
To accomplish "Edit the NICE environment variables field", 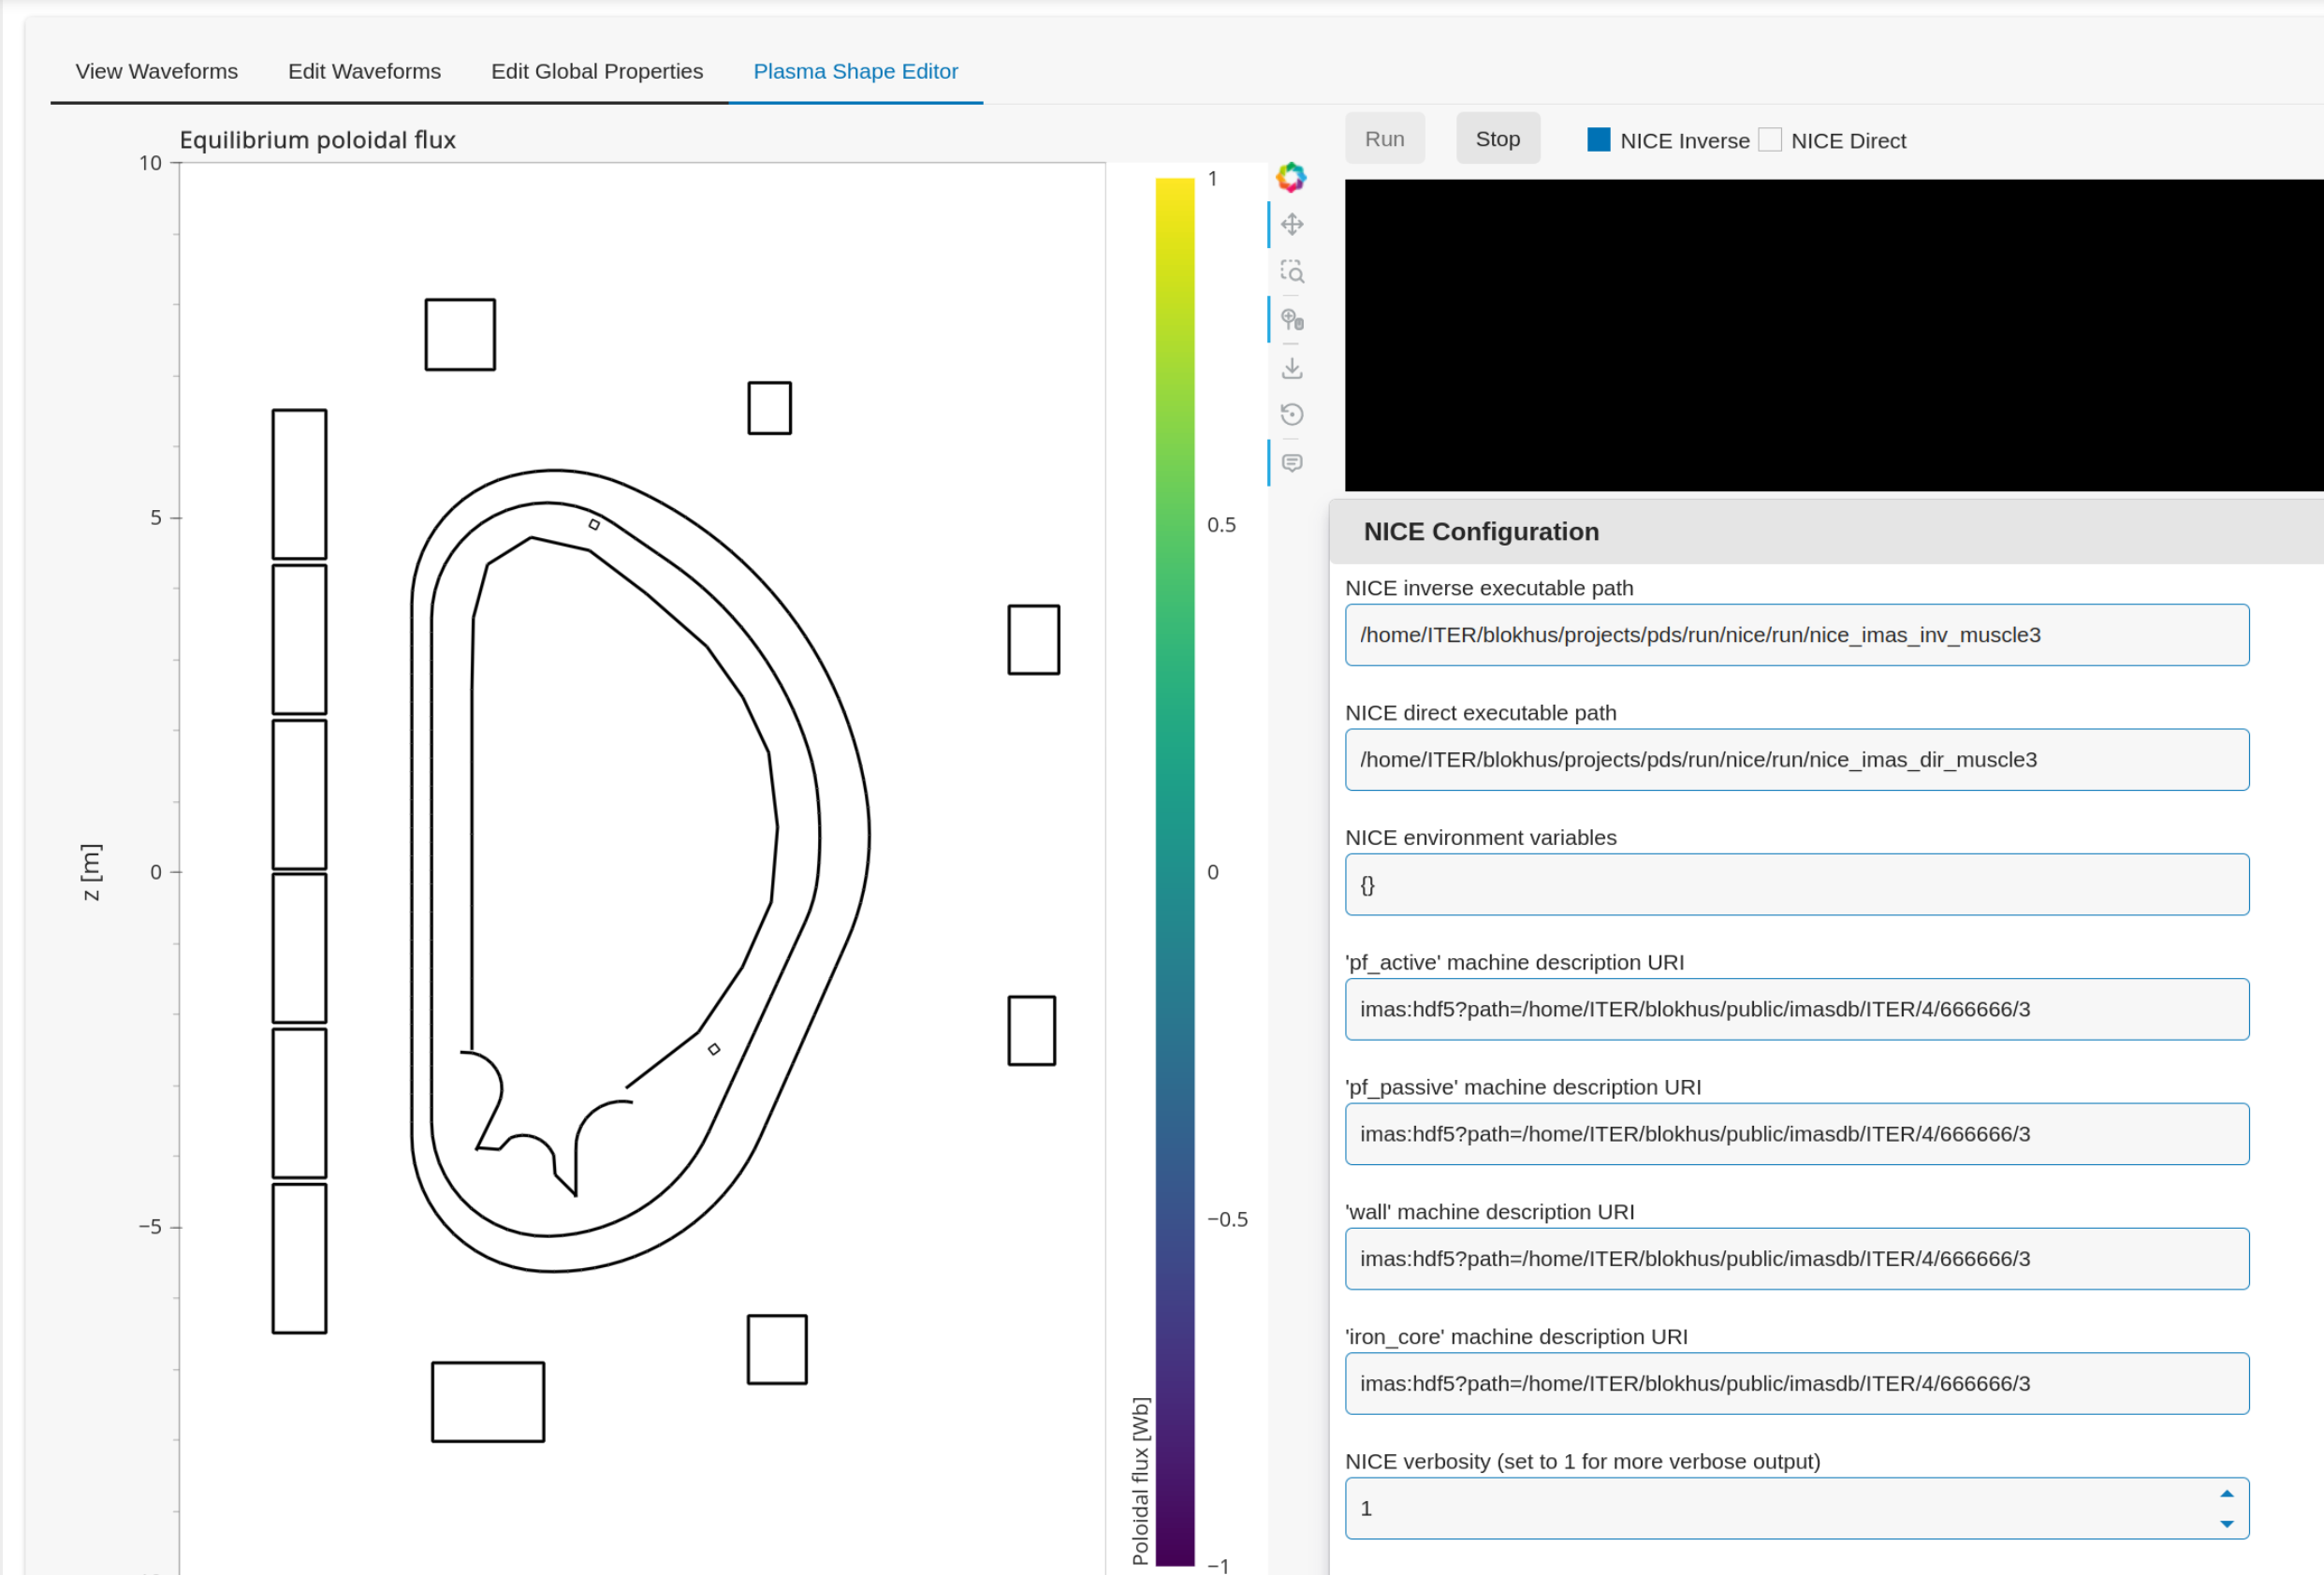I will 1797,885.
